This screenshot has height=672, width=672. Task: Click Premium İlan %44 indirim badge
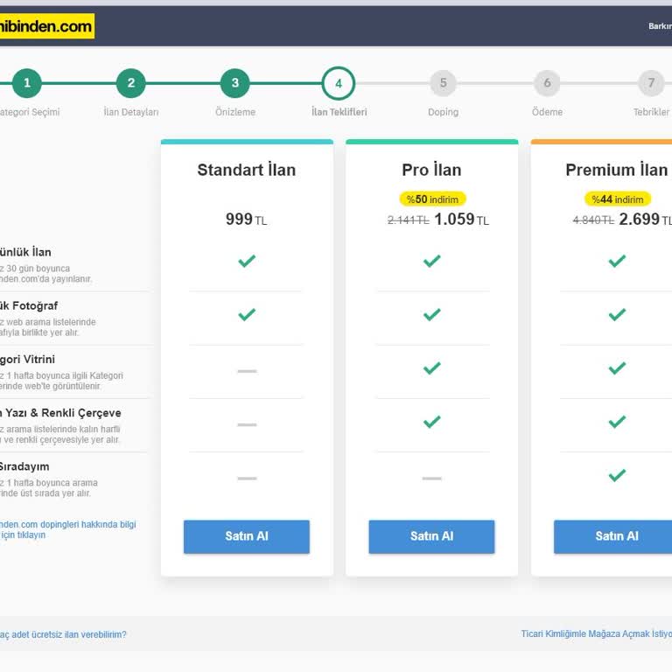(617, 199)
